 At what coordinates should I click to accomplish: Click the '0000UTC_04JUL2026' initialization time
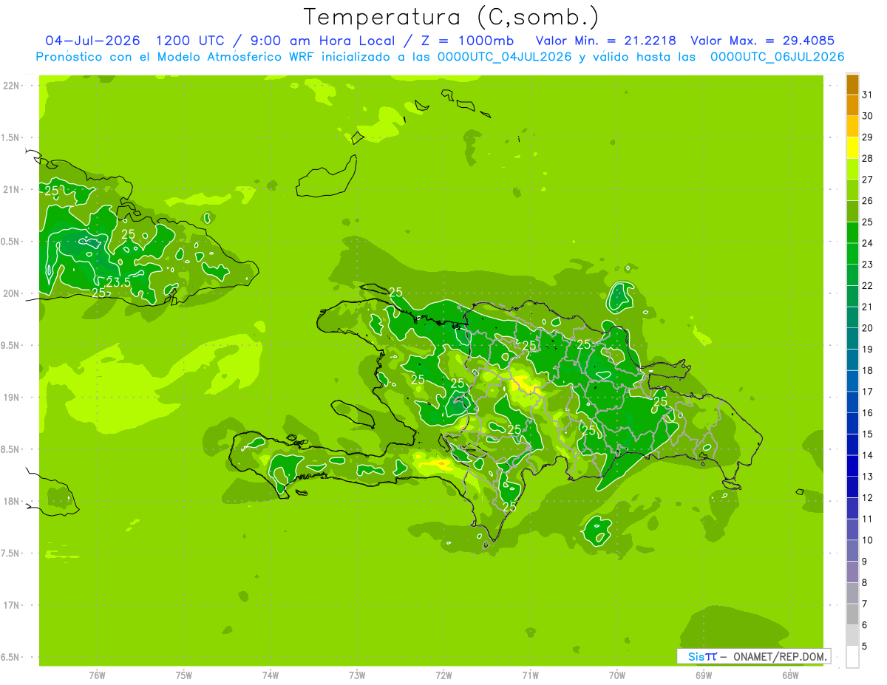(x=505, y=57)
